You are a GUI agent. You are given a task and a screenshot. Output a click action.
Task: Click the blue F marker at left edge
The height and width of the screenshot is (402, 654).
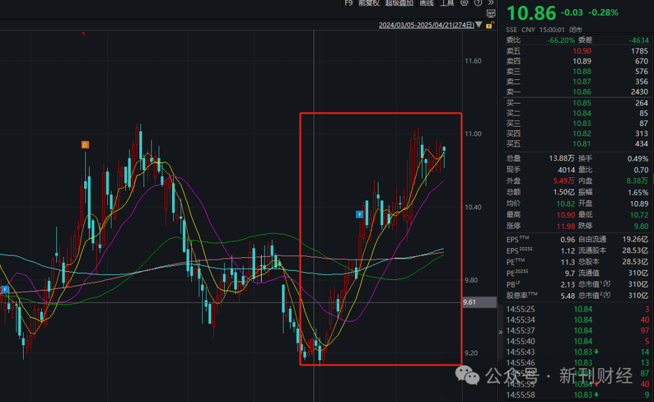coord(5,289)
